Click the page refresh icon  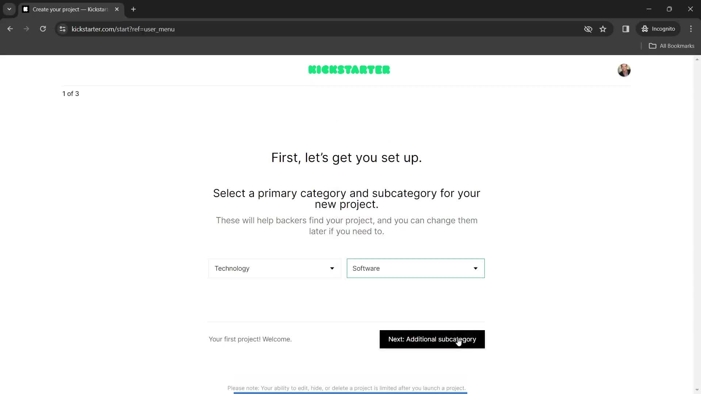click(43, 29)
